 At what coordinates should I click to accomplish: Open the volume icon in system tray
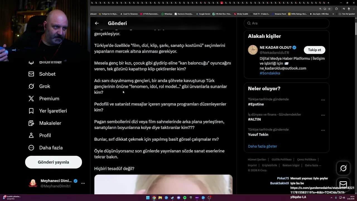[344, 198]
